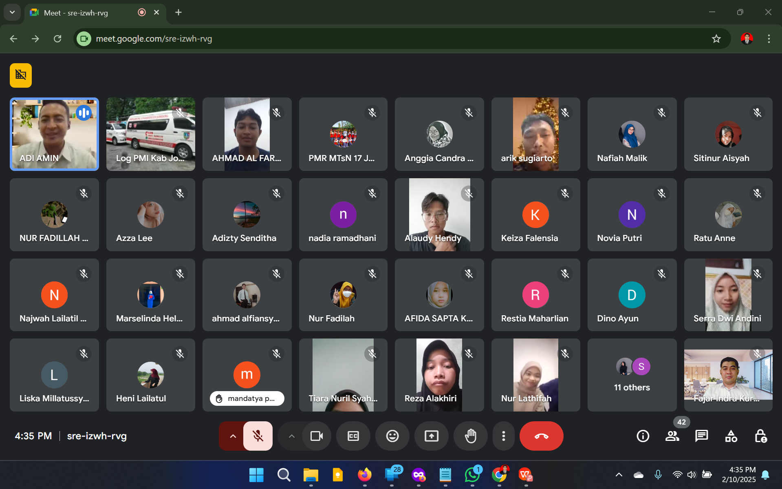Expand video settings arrow beside the camera
Viewport: 782px width, 489px height.
tap(291, 436)
